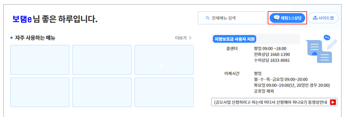The width and height of the screenshot is (344, 117).
Task: Click the 보탬e logo text
Action: tap(22, 19)
